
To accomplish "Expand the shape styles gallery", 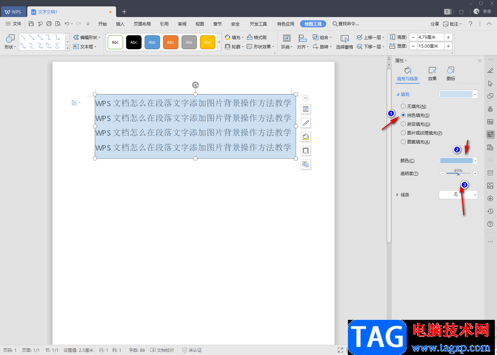I will 219,42.
